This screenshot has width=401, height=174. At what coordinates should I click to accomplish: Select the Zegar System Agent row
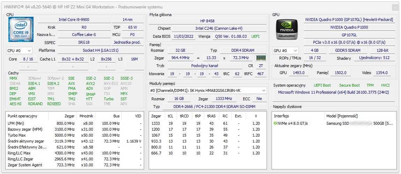pyautogui.click(x=74, y=165)
